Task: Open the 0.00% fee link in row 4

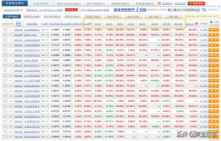Action: [x=203, y=45]
